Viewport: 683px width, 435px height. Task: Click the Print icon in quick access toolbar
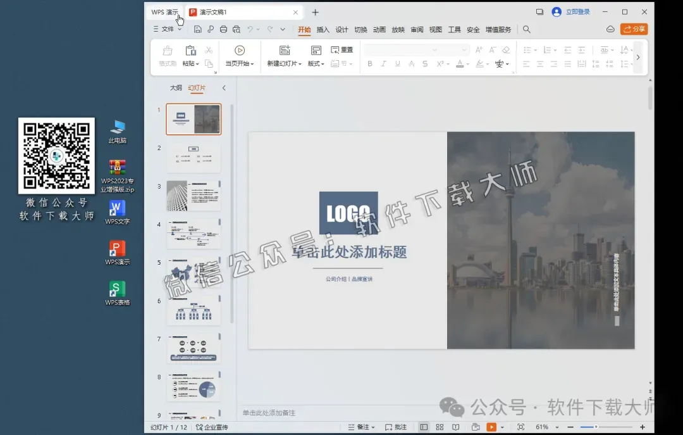pos(223,29)
